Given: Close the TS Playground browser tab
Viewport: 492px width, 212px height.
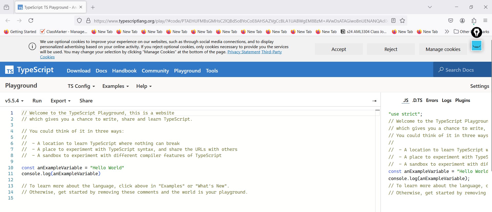Looking at the screenshot, I should 81,7.
